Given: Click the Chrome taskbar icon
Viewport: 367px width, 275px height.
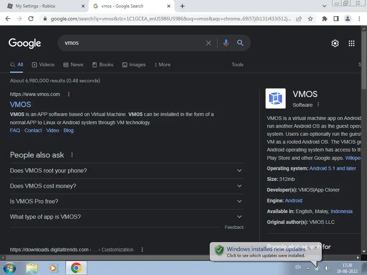Looking at the screenshot, I should tap(76, 268).
